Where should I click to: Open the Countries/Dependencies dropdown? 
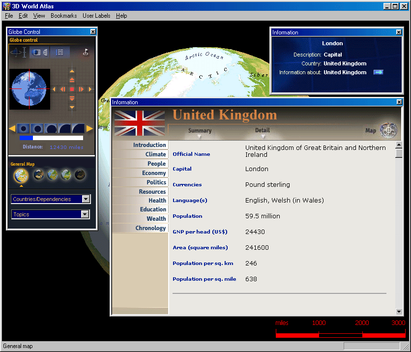tap(51, 199)
